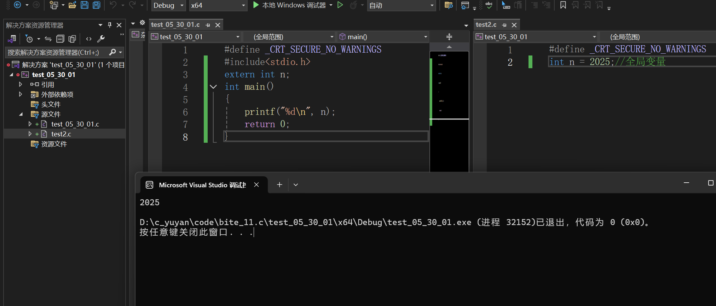
Task: Toggle pin on the test_05_30_01.c tab
Action: click(208, 25)
